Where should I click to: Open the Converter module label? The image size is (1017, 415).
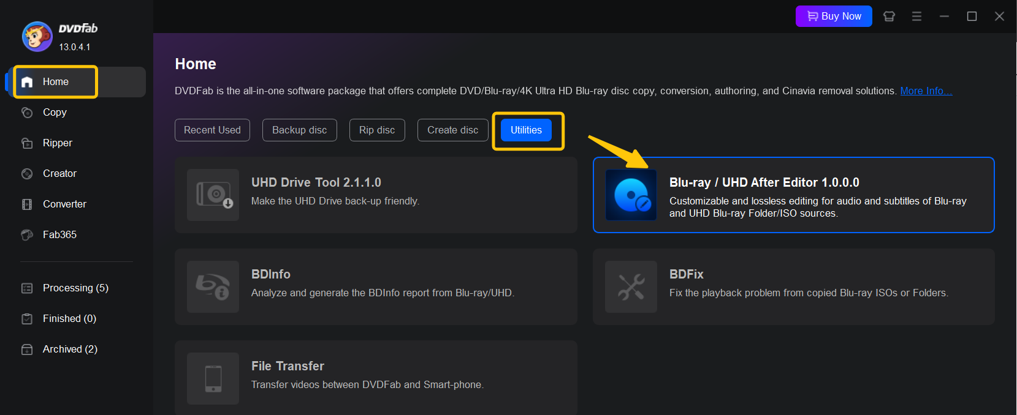pyautogui.click(x=64, y=204)
